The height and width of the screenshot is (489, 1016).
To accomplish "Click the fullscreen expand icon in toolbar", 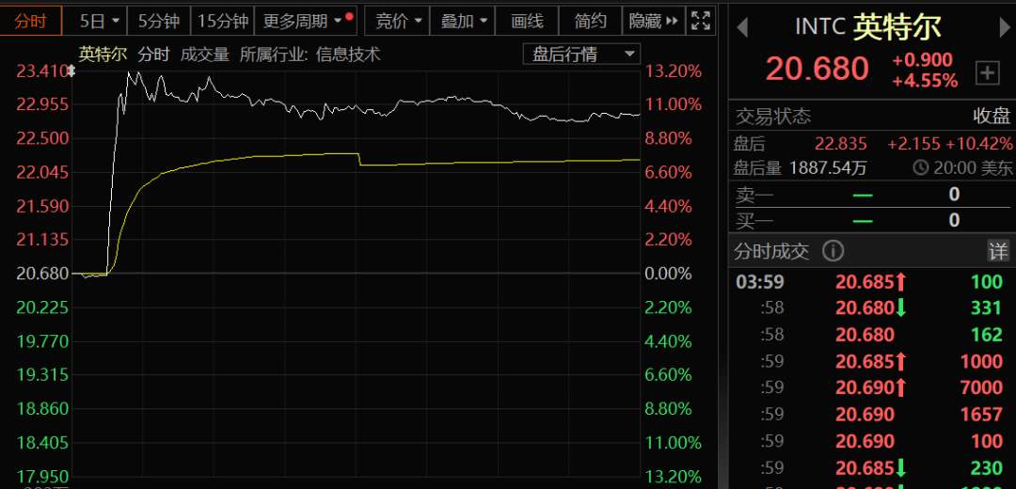I will pos(700,21).
